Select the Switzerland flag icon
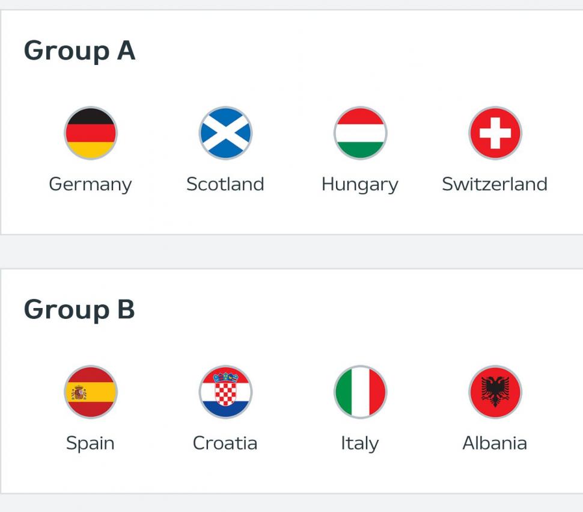The image size is (583, 512). pos(495,134)
